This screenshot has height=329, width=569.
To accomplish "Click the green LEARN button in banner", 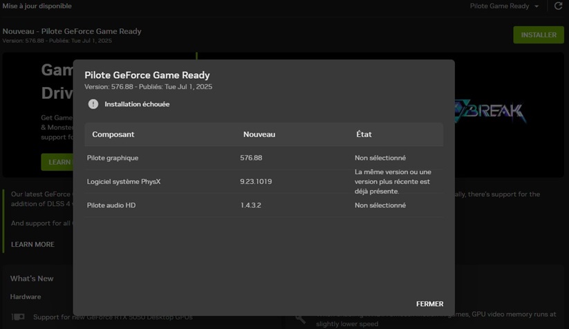I will coord(57,162).
